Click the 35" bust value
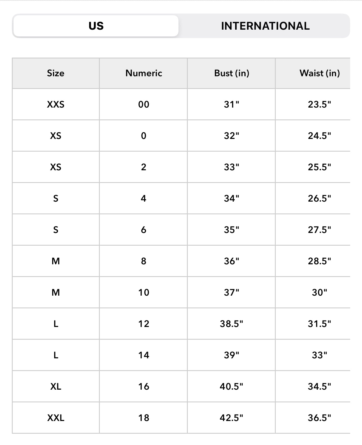Viewport: 362px width, 445px height. coord(231,230)
